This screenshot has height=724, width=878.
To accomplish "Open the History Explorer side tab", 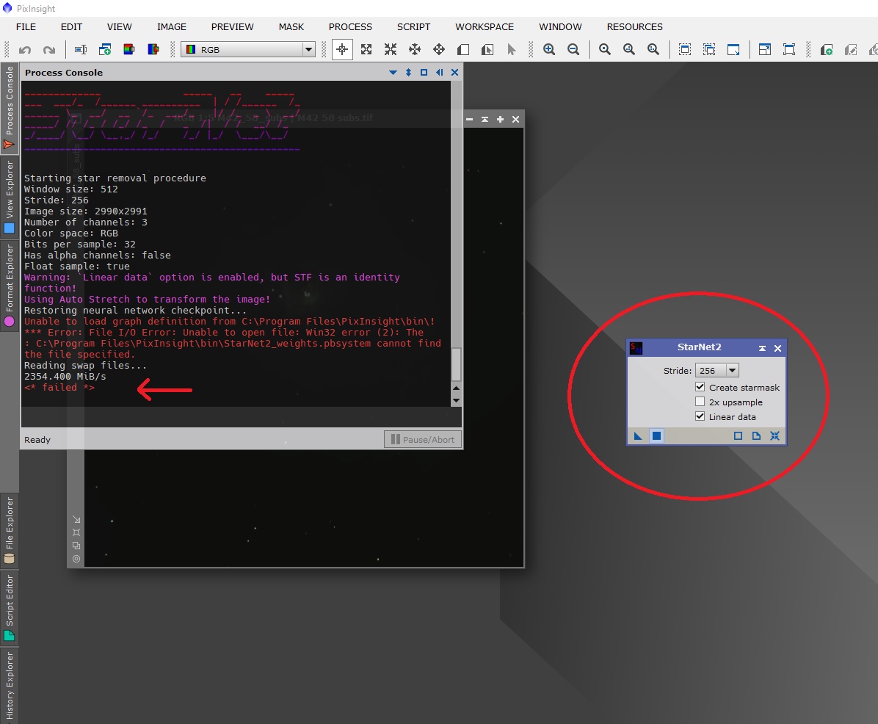I will click(x=9, y=686).
